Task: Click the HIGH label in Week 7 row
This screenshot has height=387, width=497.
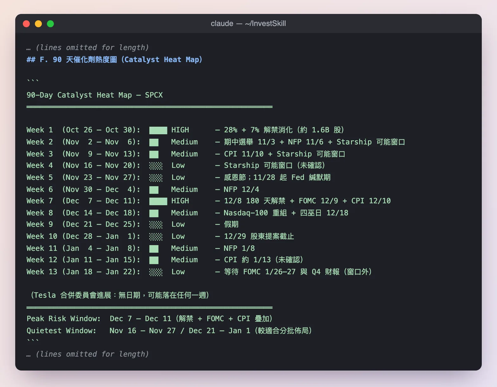Action: pos(180,201)
